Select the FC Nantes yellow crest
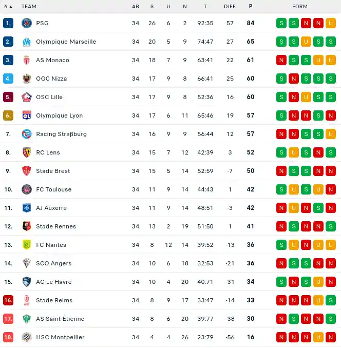This screenshot has height=348, width=341. tap(27, 245)
